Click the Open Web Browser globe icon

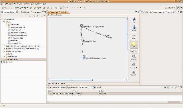tap(56, 8)
